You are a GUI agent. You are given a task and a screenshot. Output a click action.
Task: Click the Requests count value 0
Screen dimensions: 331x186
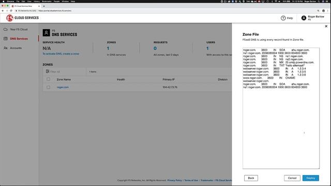click(x=155, y=48)
